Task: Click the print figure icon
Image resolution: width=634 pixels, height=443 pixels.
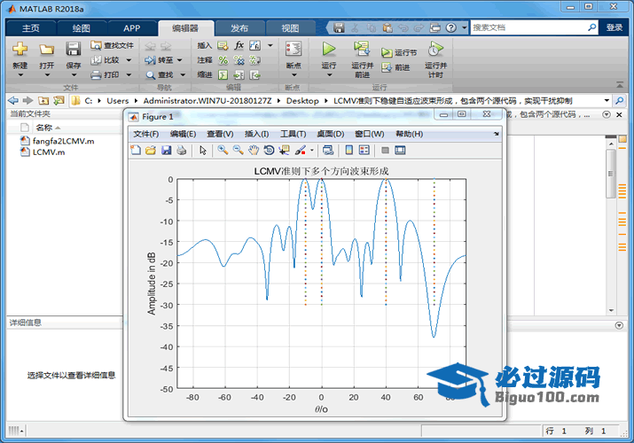Action: [181, 151]
